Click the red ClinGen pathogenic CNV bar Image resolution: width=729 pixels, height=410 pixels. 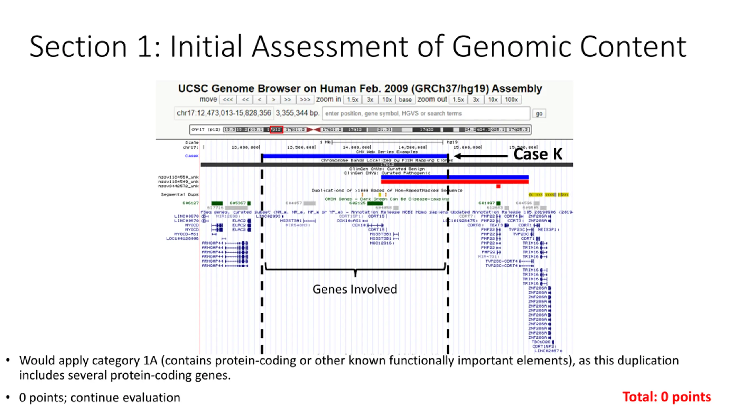455,182
